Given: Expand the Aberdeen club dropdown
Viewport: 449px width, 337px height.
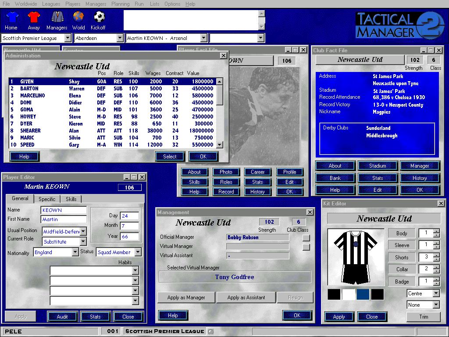Looking at the screenshot, I should coord(120,38).
